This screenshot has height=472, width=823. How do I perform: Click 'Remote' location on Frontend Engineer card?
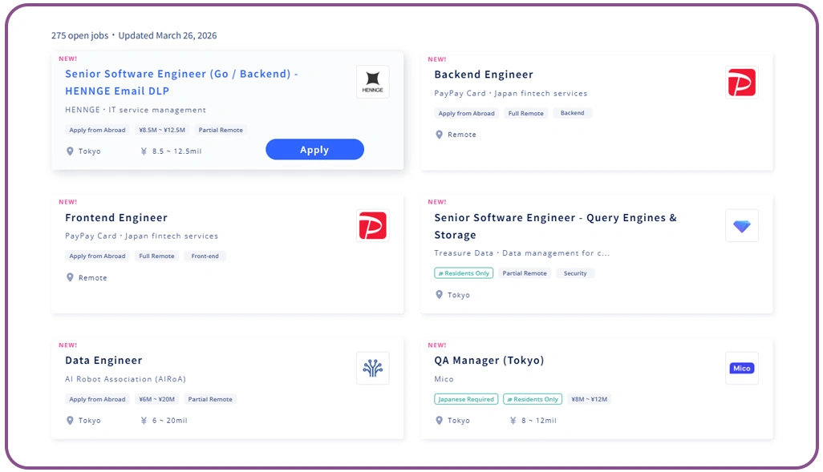coord(93,277)
